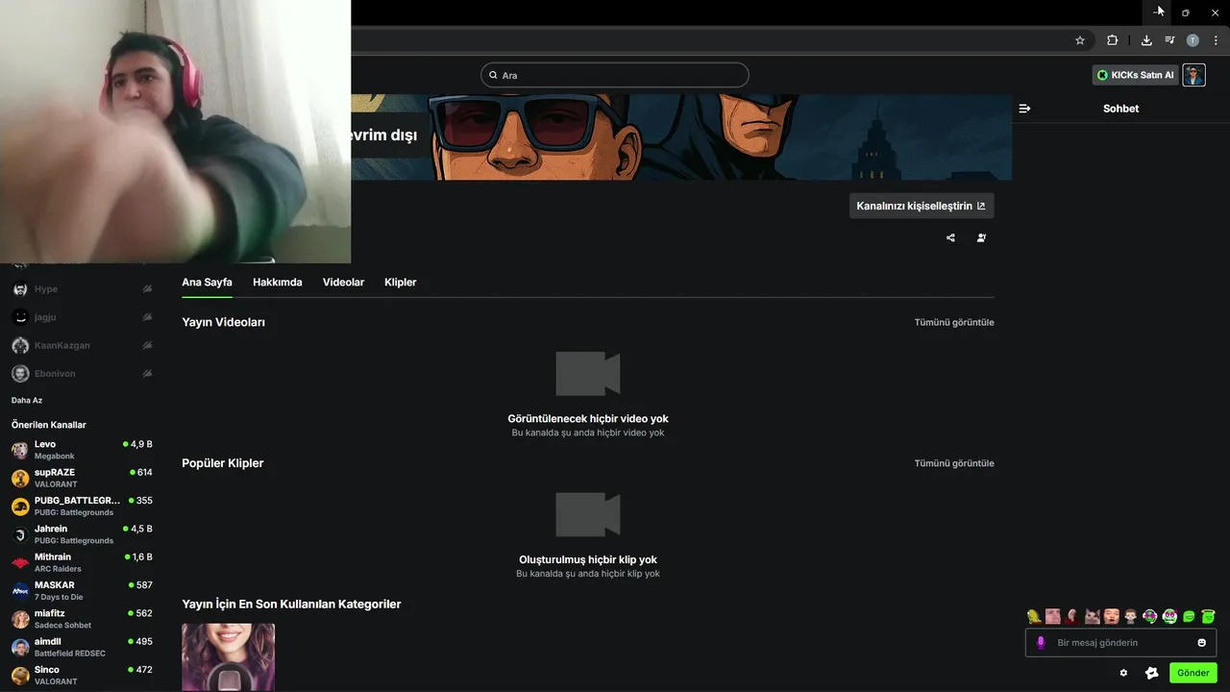The height and width of the screenshot is (692, 1230).
Task: Open emoji picker in chat box
Action: tap(1201, 643)
